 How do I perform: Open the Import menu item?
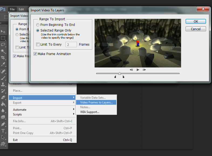pos(42,98)
